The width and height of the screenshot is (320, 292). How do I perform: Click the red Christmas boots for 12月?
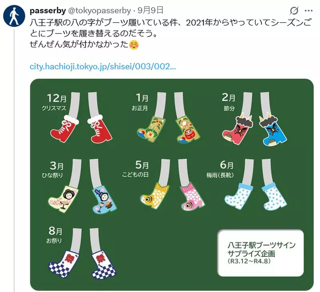81,128
